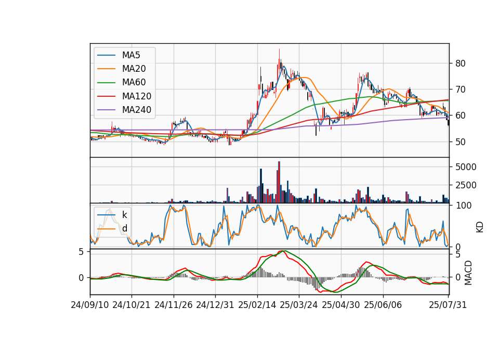This screenshot has height=359, width=499.
Task: Click the price axis value 50
Action: [461, 142]
